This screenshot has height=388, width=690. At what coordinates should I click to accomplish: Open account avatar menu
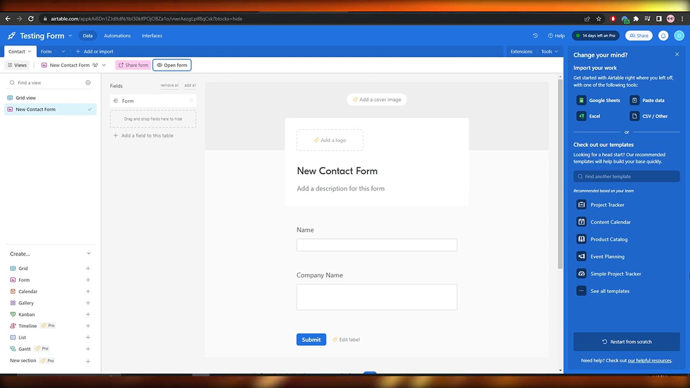(679, 36)
